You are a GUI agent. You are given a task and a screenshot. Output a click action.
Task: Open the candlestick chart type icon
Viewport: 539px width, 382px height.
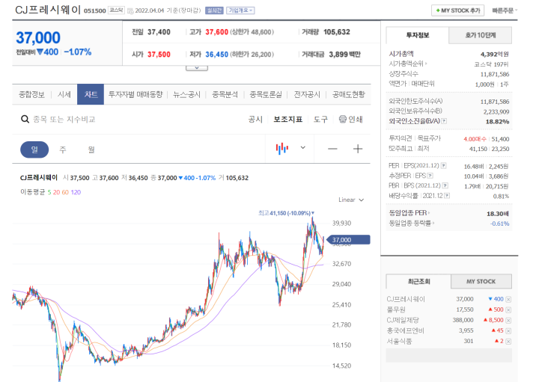[x=282, y=148]
